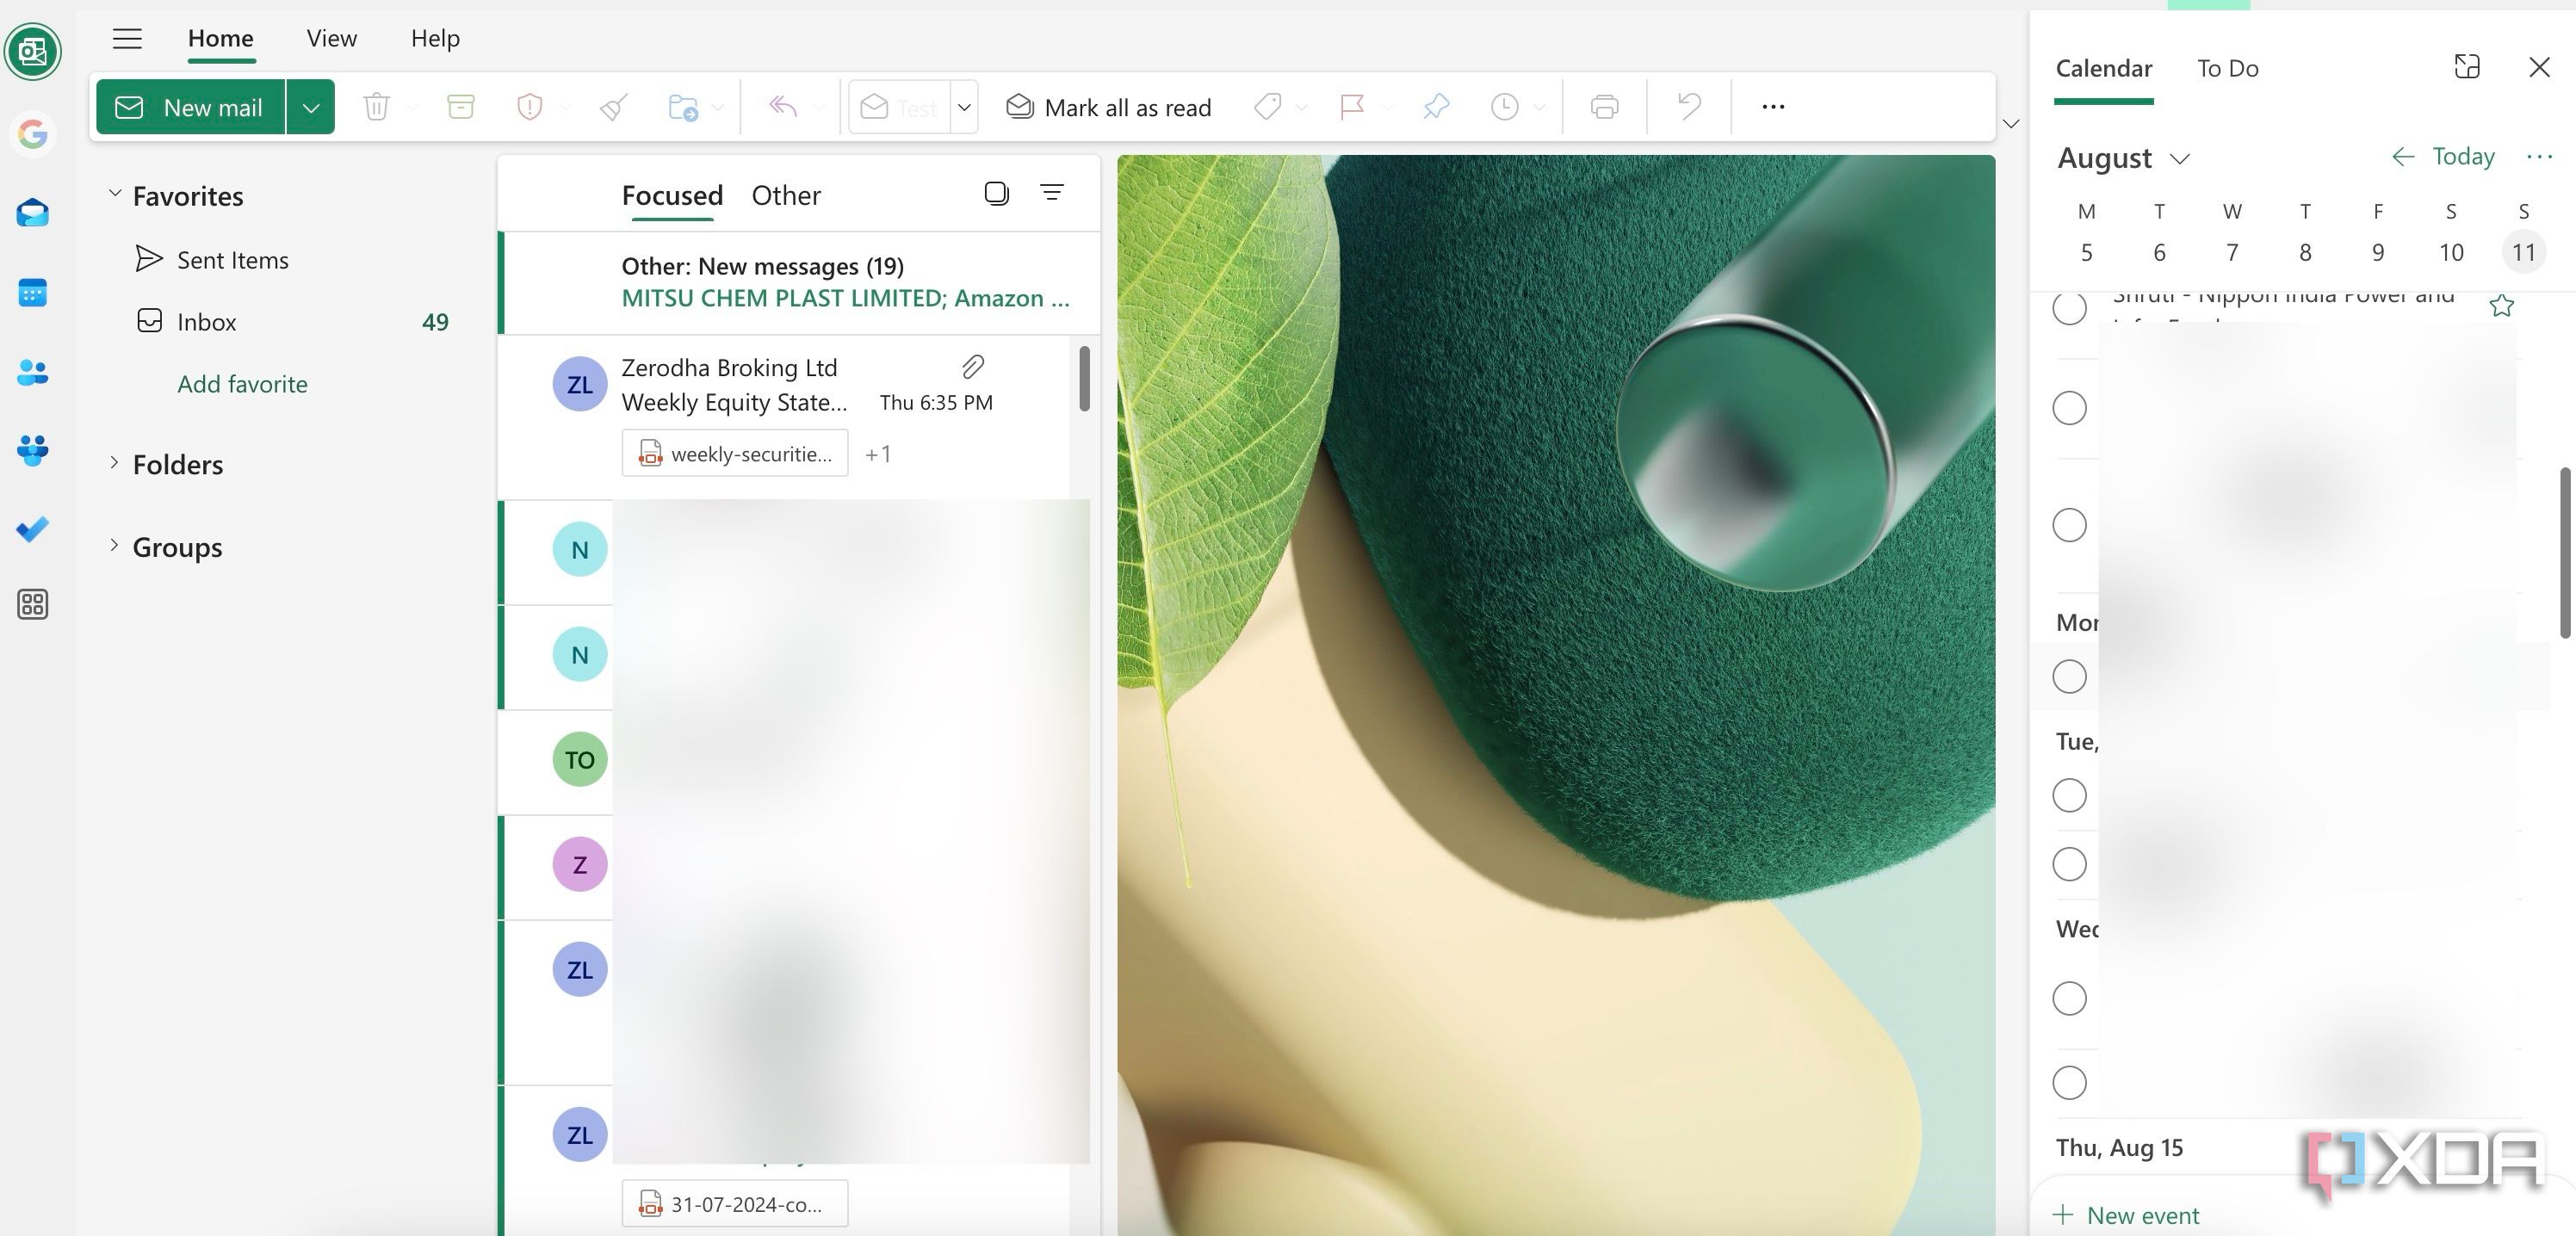Open the New mail dropdown arrow
Viewport: 2576px width, 1236px height.
pos(311,107)
